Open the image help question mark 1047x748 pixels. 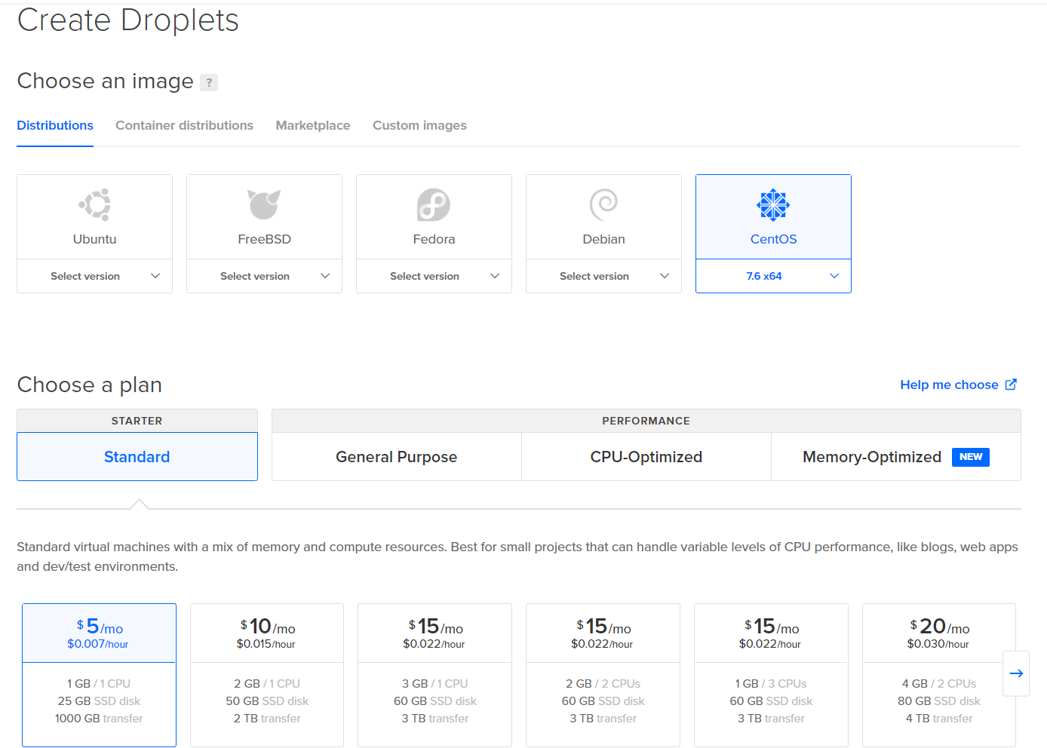209,82
